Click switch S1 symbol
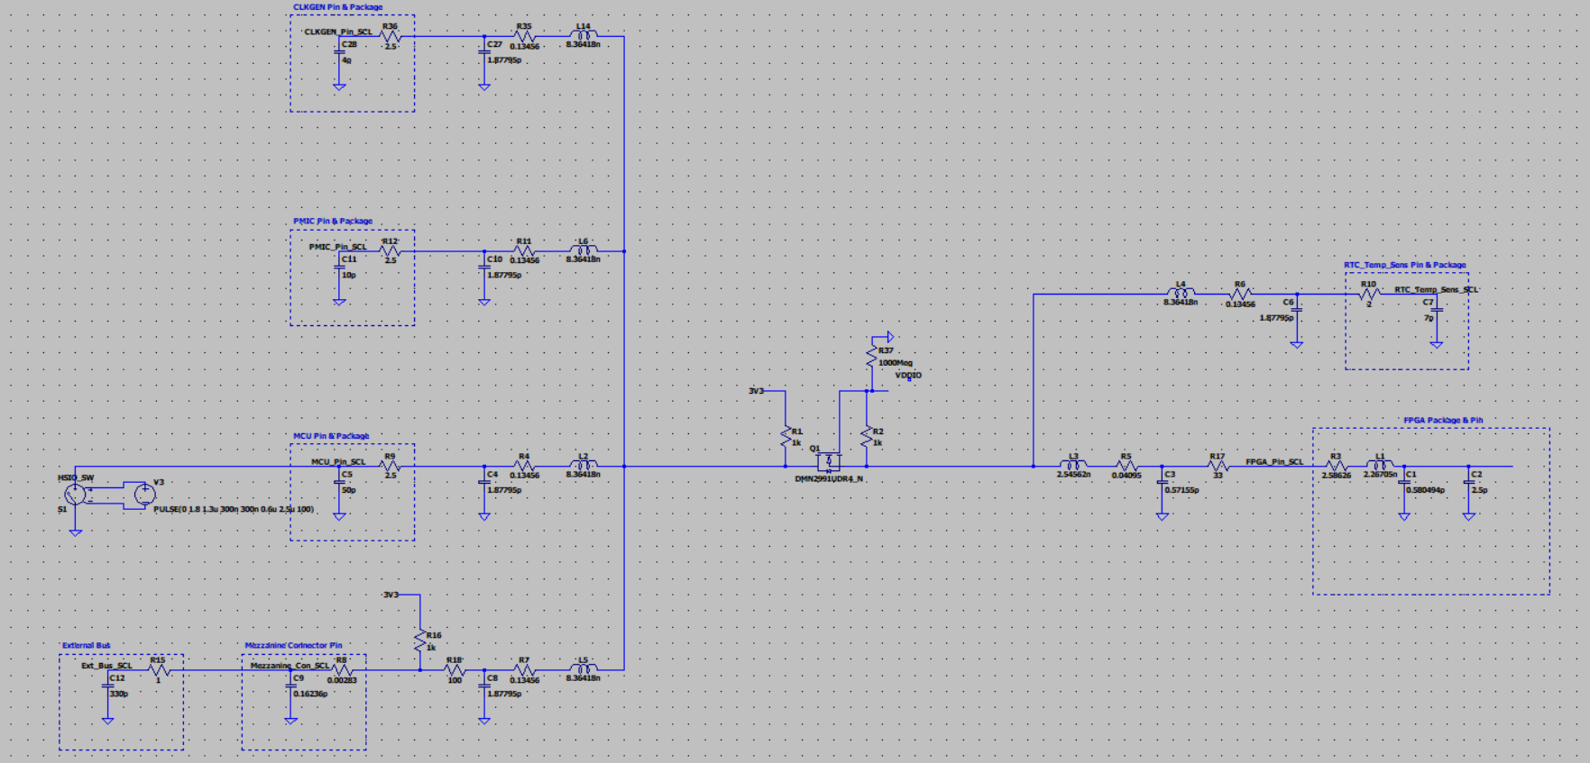The image size is (1590, 763). click(x=76, y=494)
